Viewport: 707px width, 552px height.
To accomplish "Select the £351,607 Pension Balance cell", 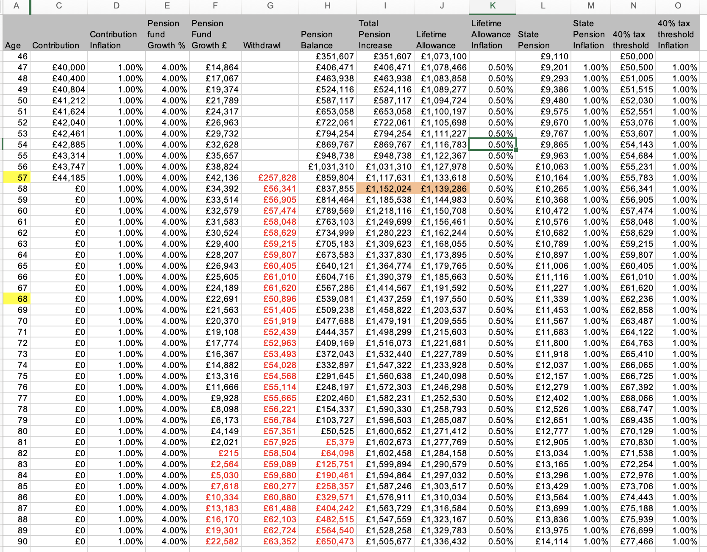I will [328, 56].
